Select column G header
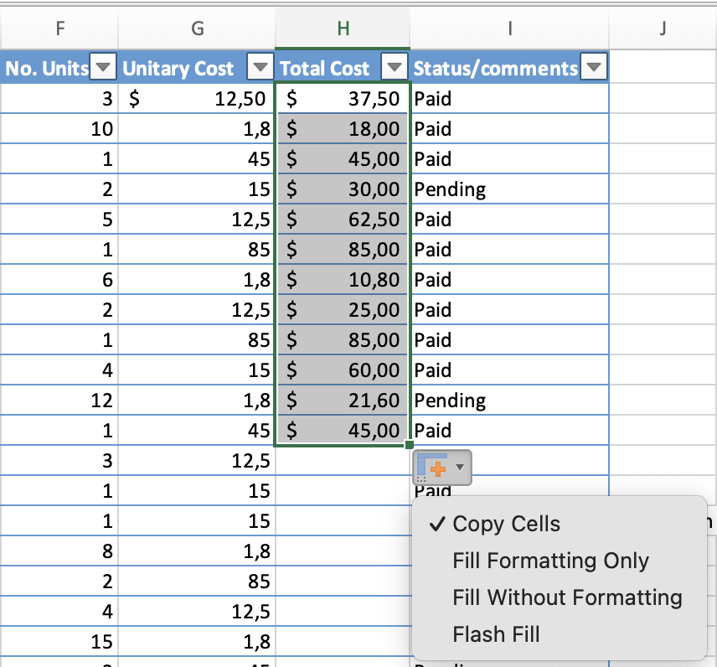 [197, 28]
